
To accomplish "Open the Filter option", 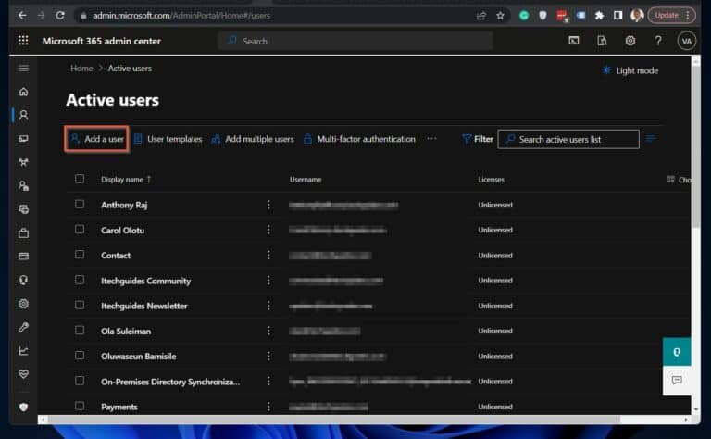I will [x=478, y=139].
